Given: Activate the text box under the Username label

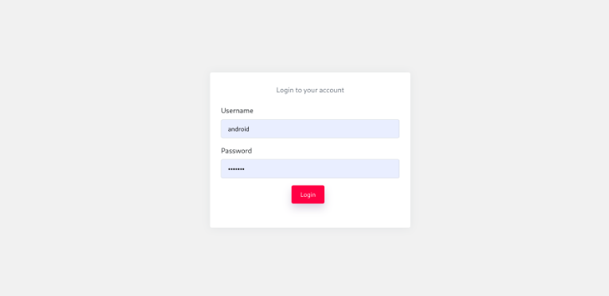Looking at the screenshot, I should click(310, 129).
